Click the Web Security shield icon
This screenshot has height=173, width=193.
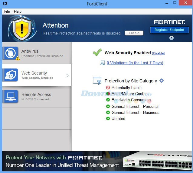10,75
